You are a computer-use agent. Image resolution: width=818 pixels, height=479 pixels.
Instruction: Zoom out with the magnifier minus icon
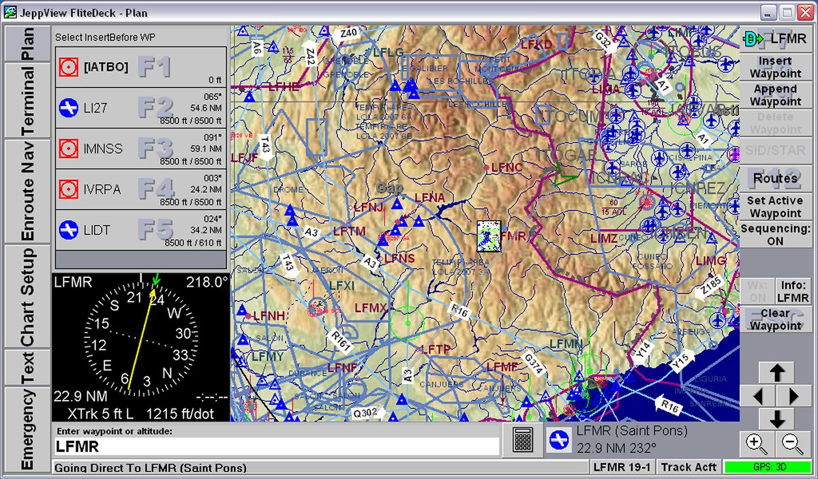(793, 444)
